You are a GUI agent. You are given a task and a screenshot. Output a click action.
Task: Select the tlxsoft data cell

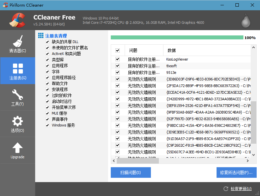tap(171, 66)
